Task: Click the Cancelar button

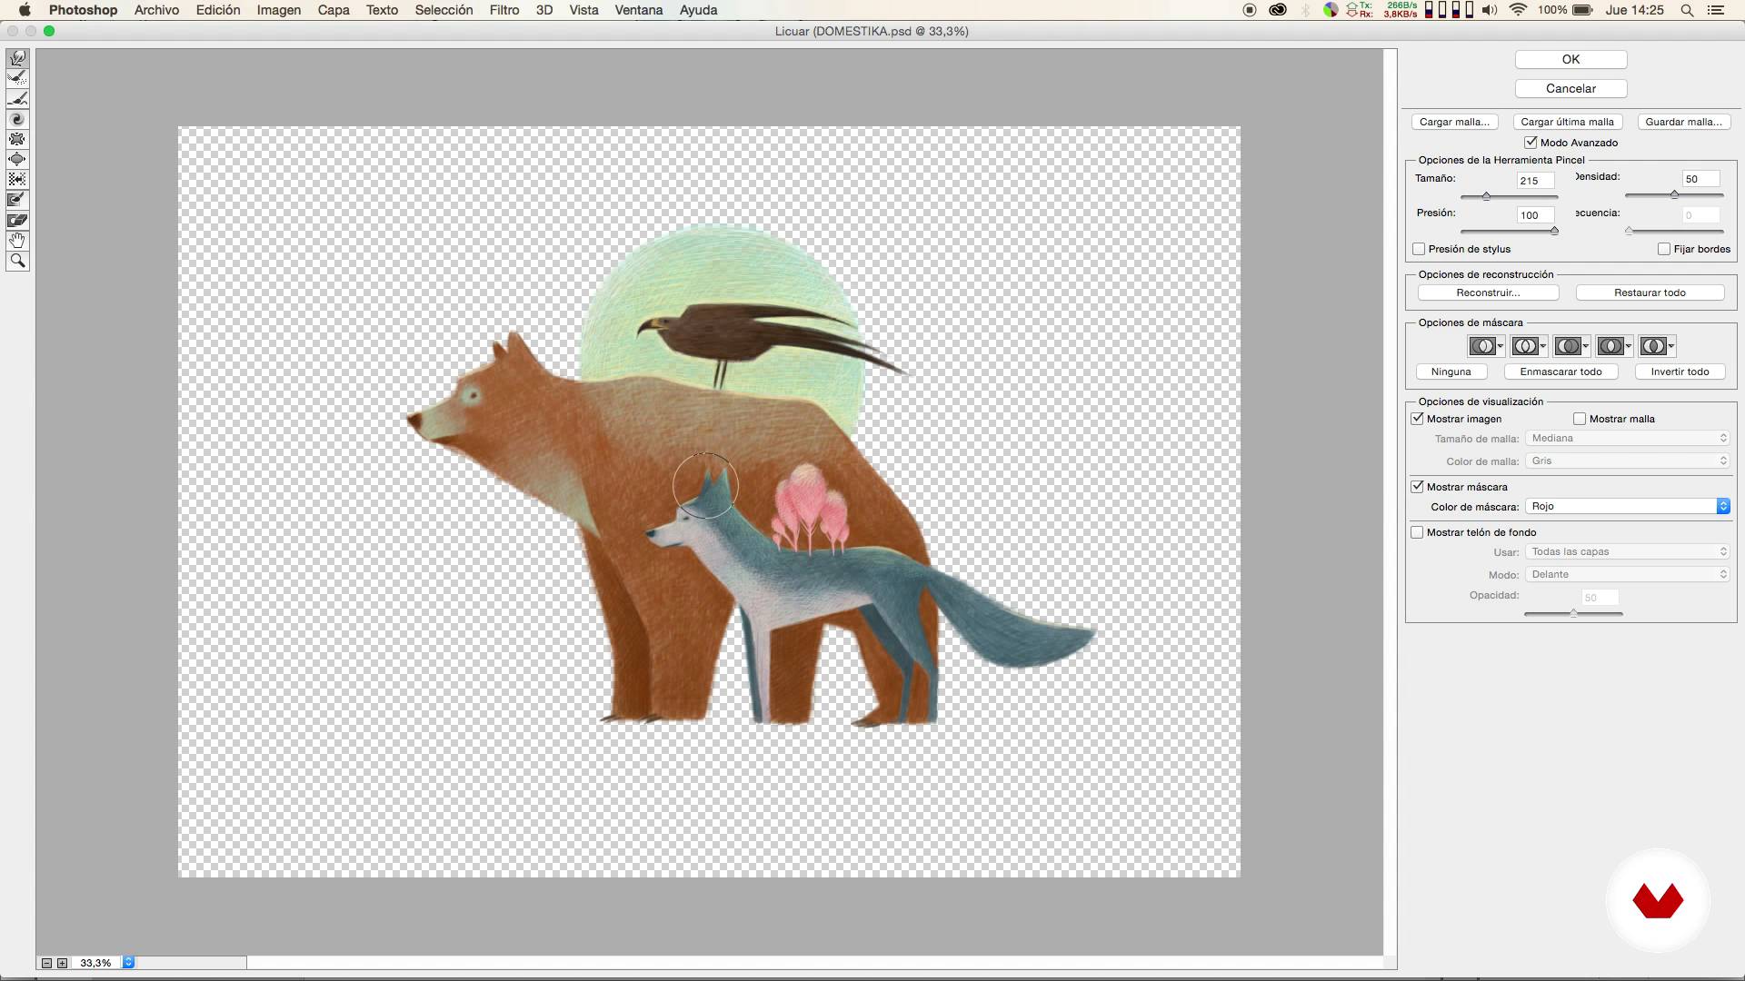Action: (x=1570, y=88)
